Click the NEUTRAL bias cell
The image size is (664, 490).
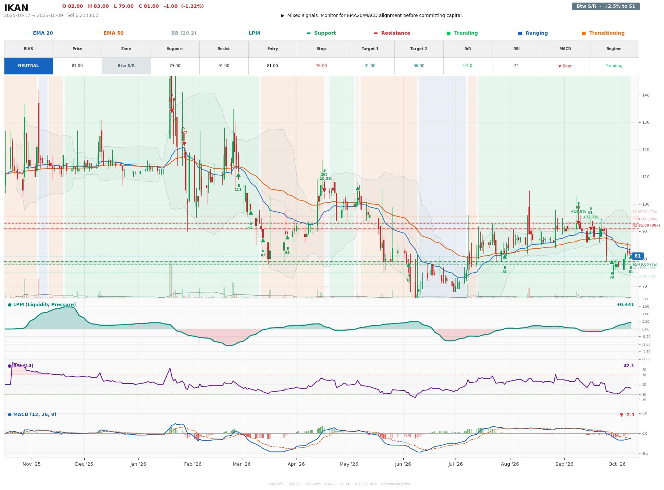click(28, 66)
